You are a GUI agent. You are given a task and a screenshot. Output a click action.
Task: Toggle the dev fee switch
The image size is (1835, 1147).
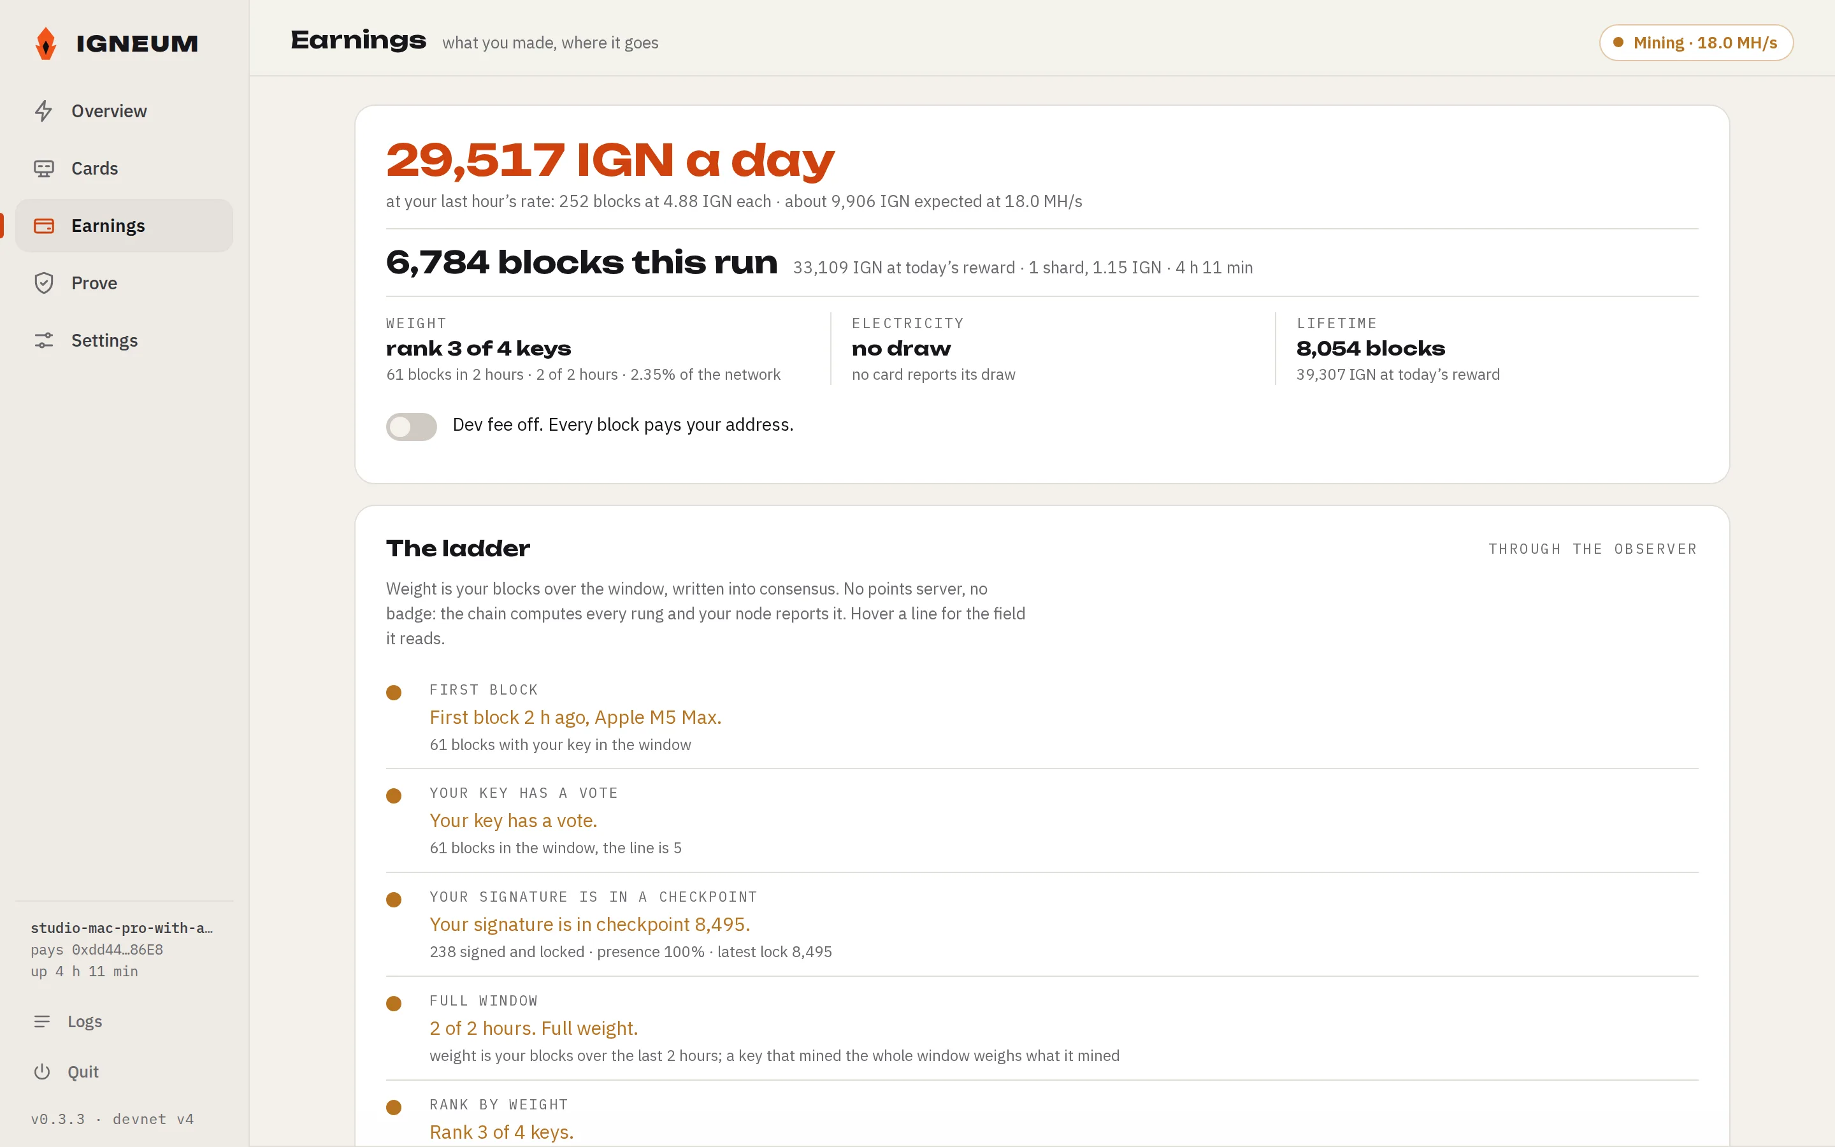click(411, 426)
